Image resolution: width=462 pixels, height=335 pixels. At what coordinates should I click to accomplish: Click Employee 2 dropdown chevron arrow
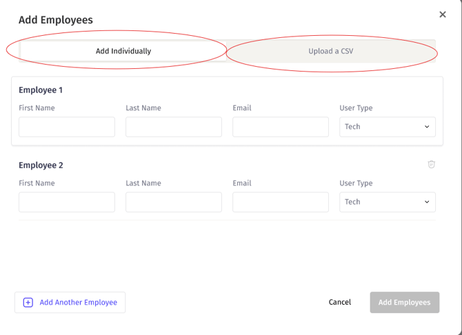pyautogui.click(x=427, y=202)
